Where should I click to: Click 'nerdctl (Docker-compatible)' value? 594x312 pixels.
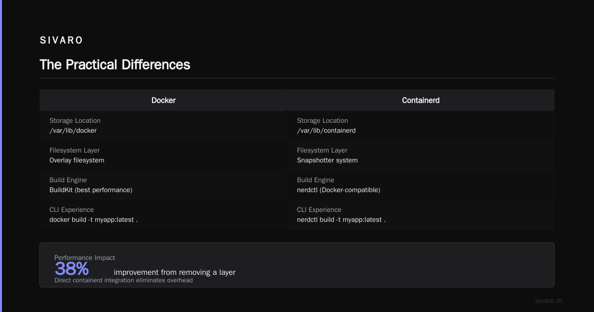[x=339, y=190]
